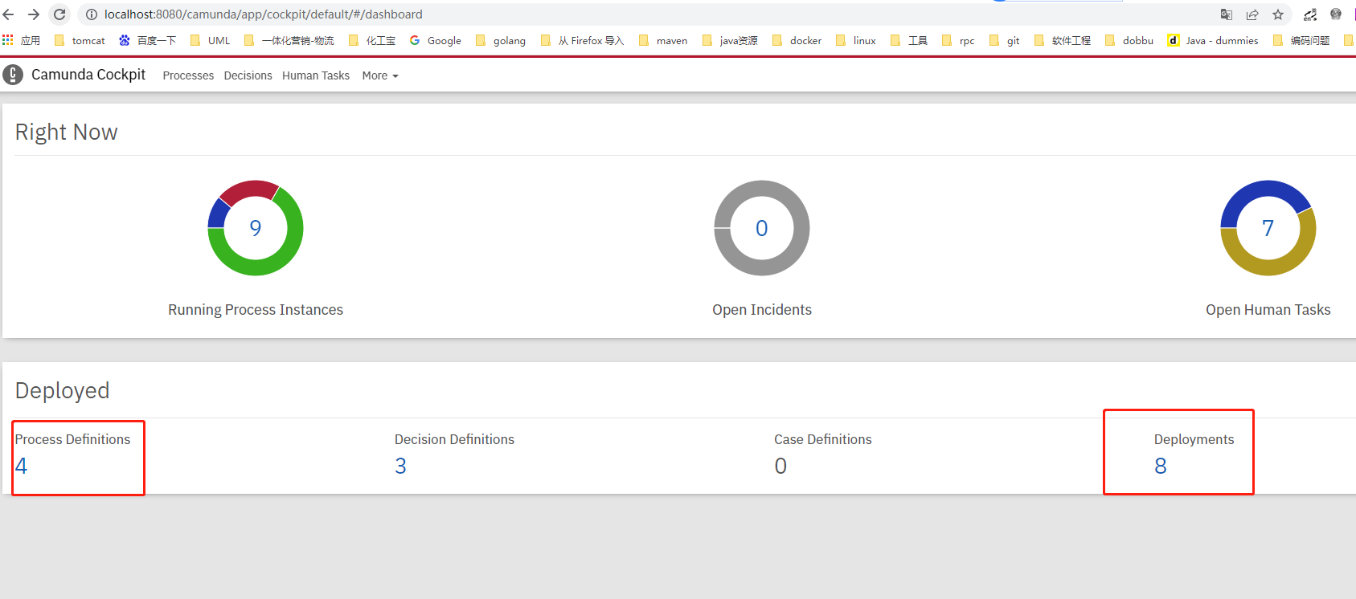The height and width of the screenshot is (599, 1356).
Task: Click the Open Incidents label
Action: pyautogui.click(x=762, y=310)
